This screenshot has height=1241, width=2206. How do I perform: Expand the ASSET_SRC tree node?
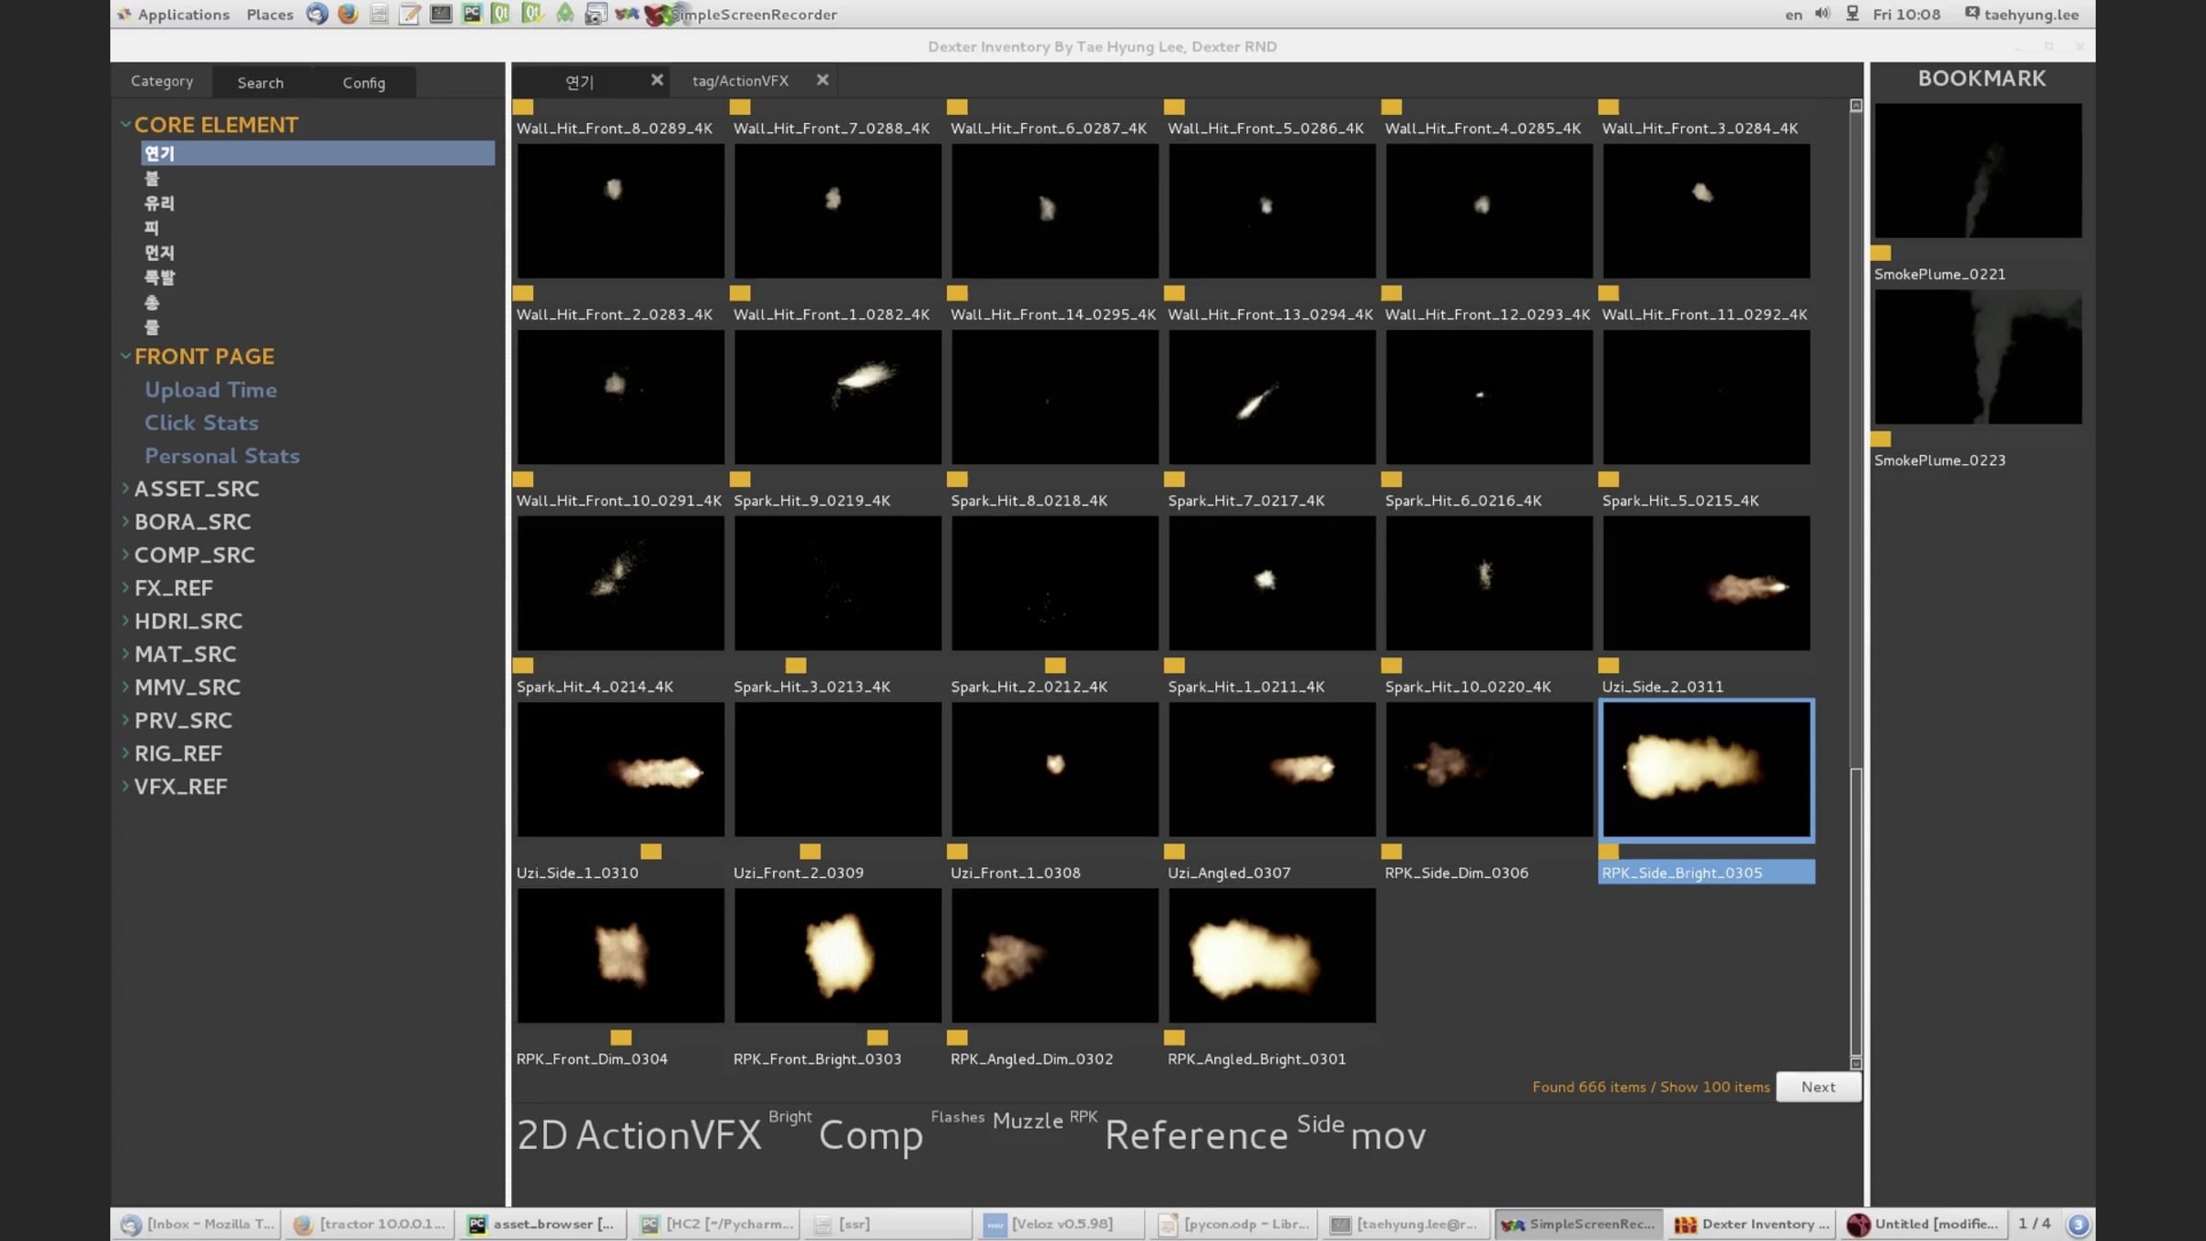(x=126, y=488)
